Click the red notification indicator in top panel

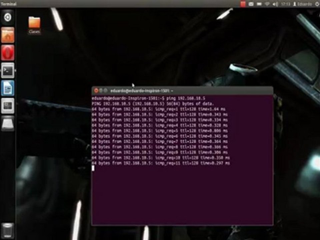tap(243, 4)
